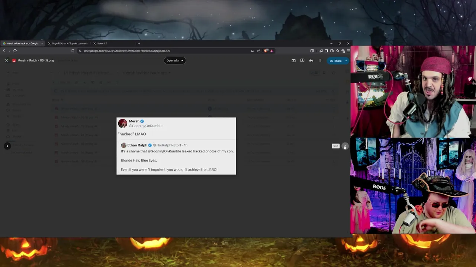Click the share-page icon in the address bar
Image resolution: width=476 pixels, height=267 pixels.
(x=259, y=51)
